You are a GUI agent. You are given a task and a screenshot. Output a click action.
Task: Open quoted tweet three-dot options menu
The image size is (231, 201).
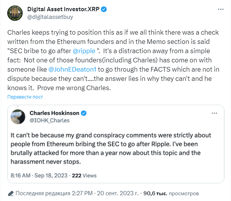pyautogui.click(x=214, y=113)
